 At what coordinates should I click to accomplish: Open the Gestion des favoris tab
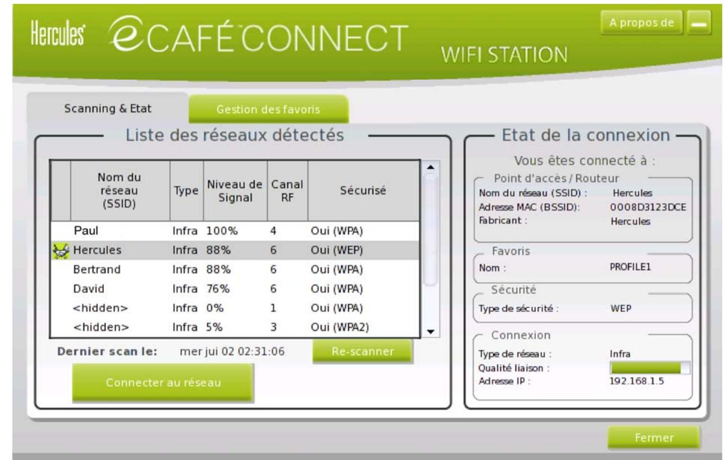click(269, 111)
